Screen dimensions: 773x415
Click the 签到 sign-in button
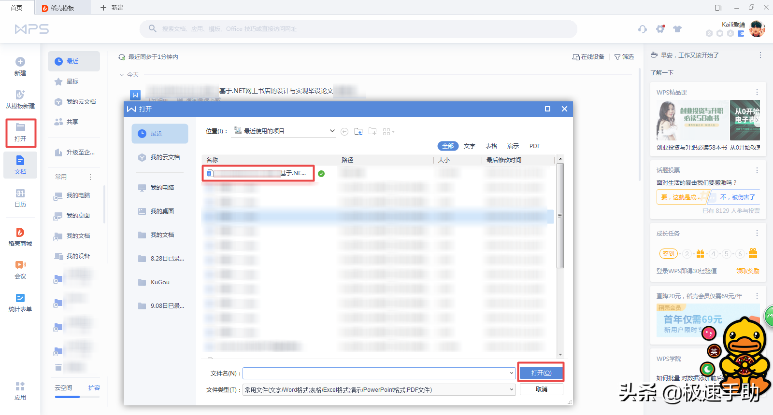(668, 254)
